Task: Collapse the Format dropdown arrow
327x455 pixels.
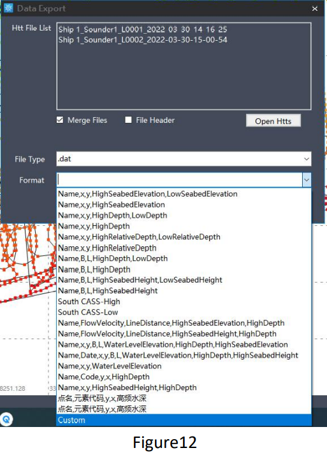Action: click(307, 180)
